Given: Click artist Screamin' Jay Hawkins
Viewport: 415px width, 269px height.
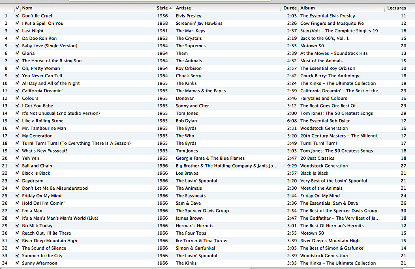Looking at the screenshot, I should [199, 23].
